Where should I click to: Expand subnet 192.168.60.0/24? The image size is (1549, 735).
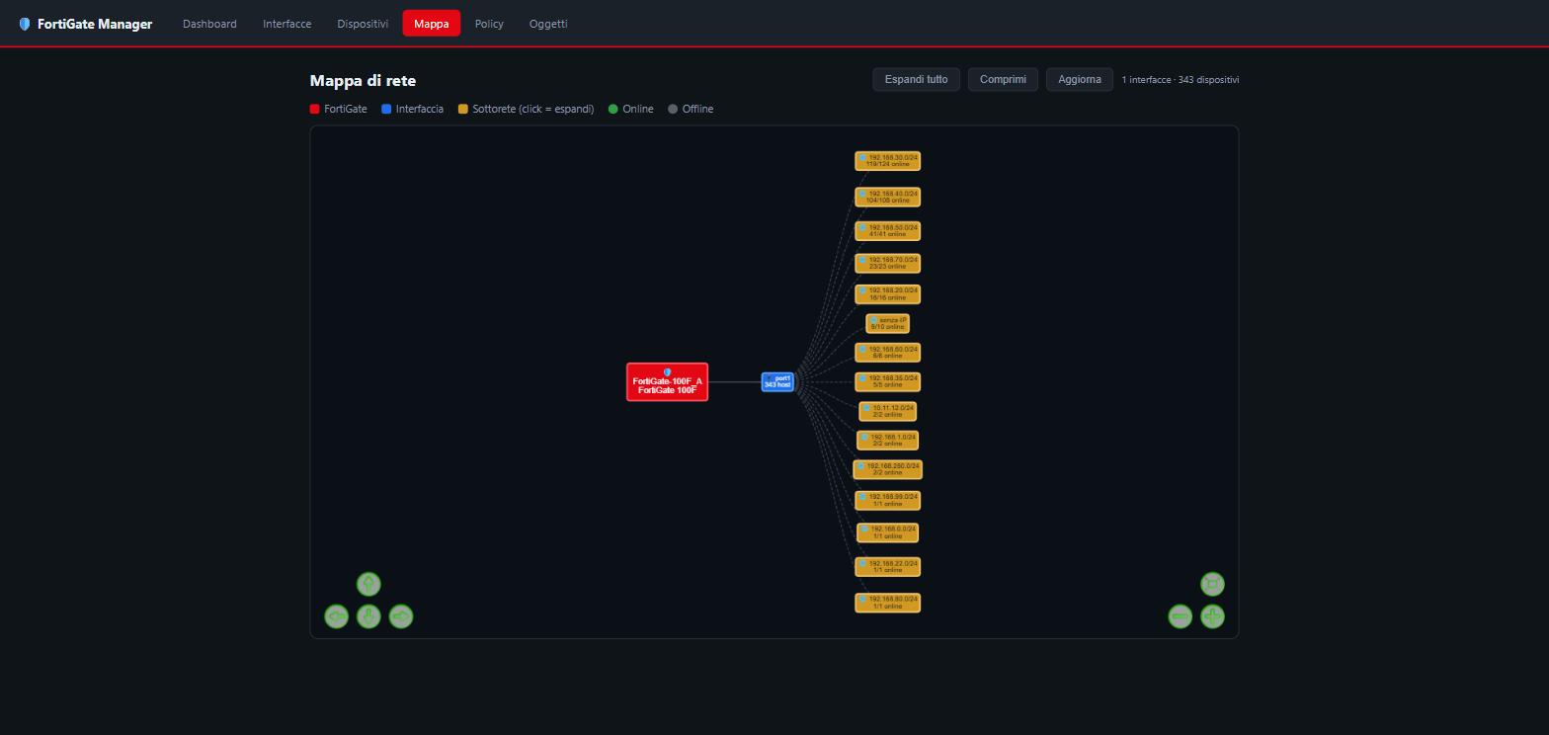point(887,353)
